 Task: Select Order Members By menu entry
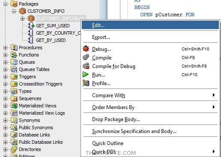(x=150, y=107)
